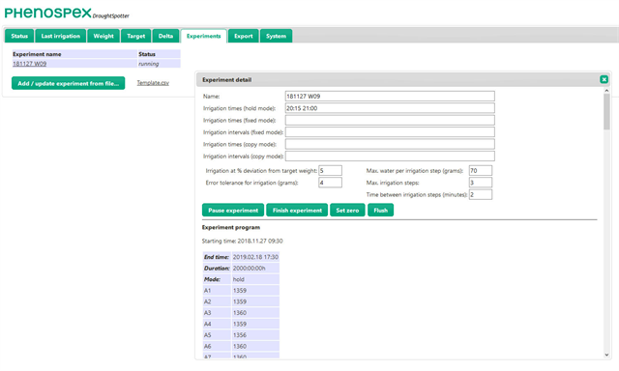Open the 181127 W09 experiment link
This screenshot has width=619, height=371.
pos(30,64)
